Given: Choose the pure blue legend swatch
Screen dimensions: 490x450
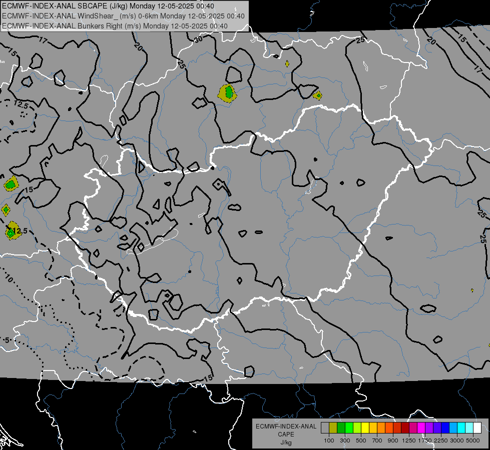Looking at the screenshot, I should pyautogui.click(x=445, y=427).
